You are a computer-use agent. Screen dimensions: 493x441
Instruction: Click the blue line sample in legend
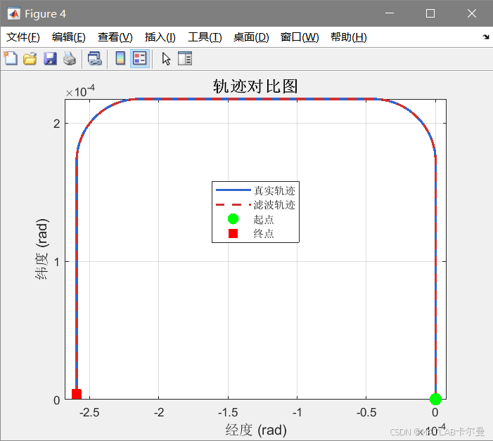[x=233, y=190]
